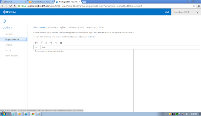The image size is (201, 116).
Task: Switch to the retention policies tab
Action: tap(95, 27)
